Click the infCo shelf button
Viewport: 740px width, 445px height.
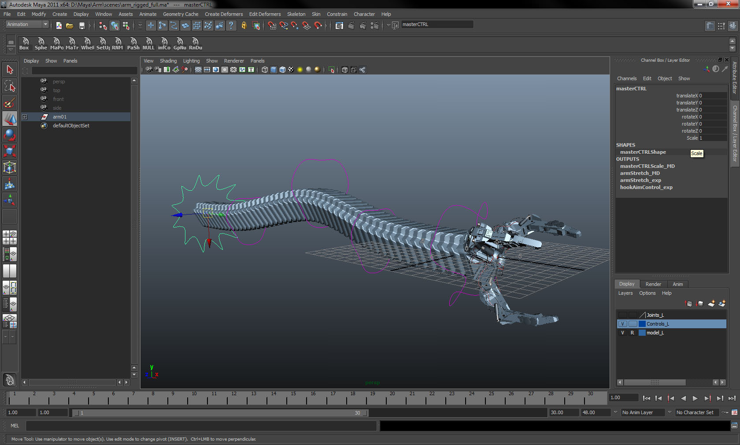point(164,44)
